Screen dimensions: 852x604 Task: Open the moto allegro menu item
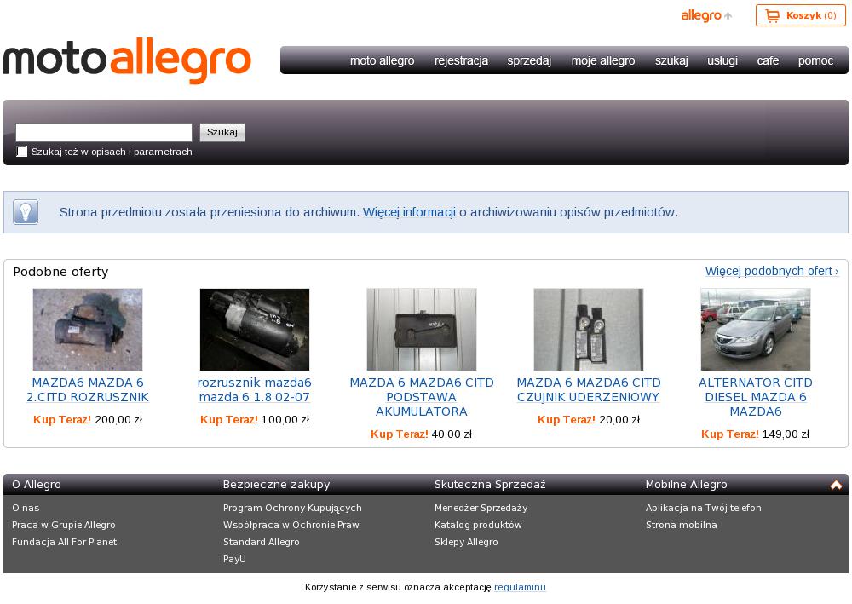click(382, 60)
